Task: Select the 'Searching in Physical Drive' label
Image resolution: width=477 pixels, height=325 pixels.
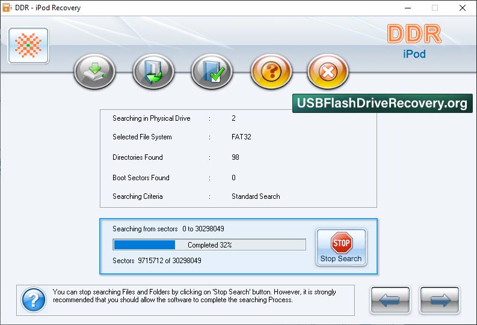Action: click(x=152, y=118)
